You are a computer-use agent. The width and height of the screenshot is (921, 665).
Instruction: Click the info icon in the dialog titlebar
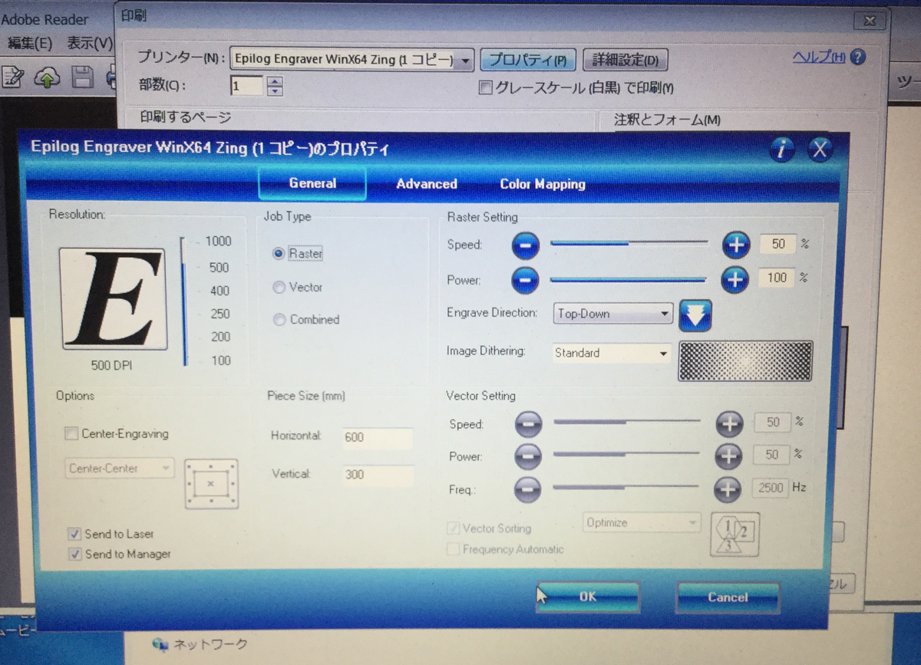(x=781, y=150)
